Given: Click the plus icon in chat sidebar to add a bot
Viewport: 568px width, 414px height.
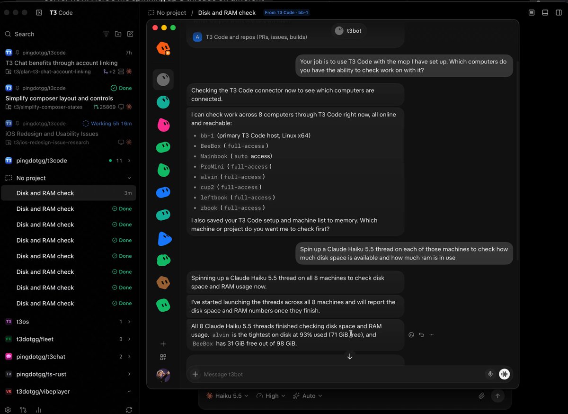Looking at the screenshot, I should click(163, 344).
